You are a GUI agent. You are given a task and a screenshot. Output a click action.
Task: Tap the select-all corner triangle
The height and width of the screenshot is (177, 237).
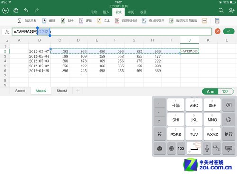click(7, 41)
